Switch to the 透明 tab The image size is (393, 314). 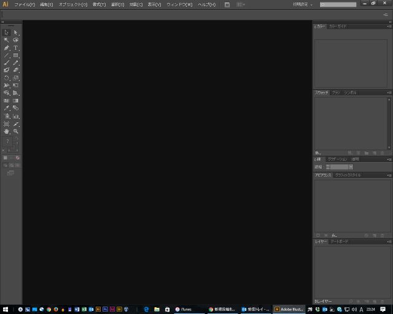(x=355, y=159)
